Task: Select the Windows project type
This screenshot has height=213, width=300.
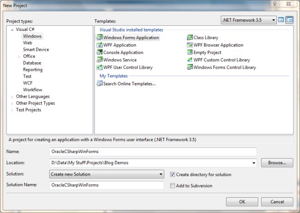Action: 32,36
